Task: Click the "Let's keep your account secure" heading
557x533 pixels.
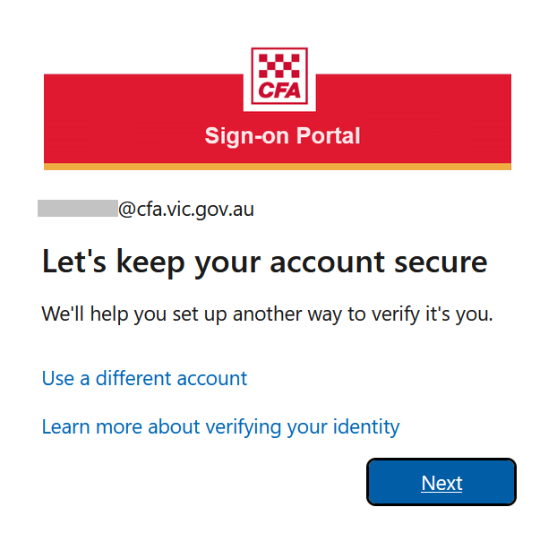Action: [x=265, y=263]
